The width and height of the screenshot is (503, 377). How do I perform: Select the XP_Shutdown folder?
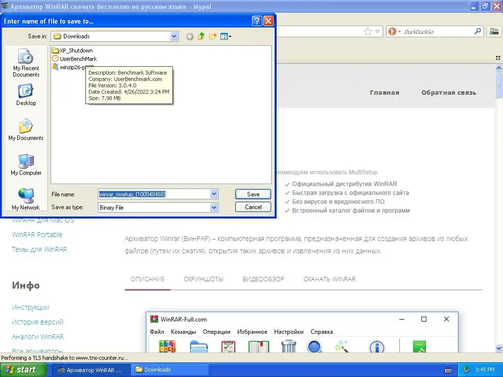tap(73, 51)
